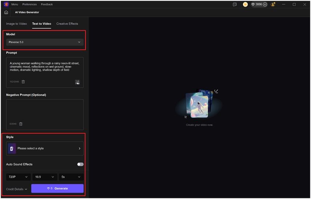The image size is (311, 199).
Task: Click the AI prompt enhance icon
Action: click(x=77, y=82)
